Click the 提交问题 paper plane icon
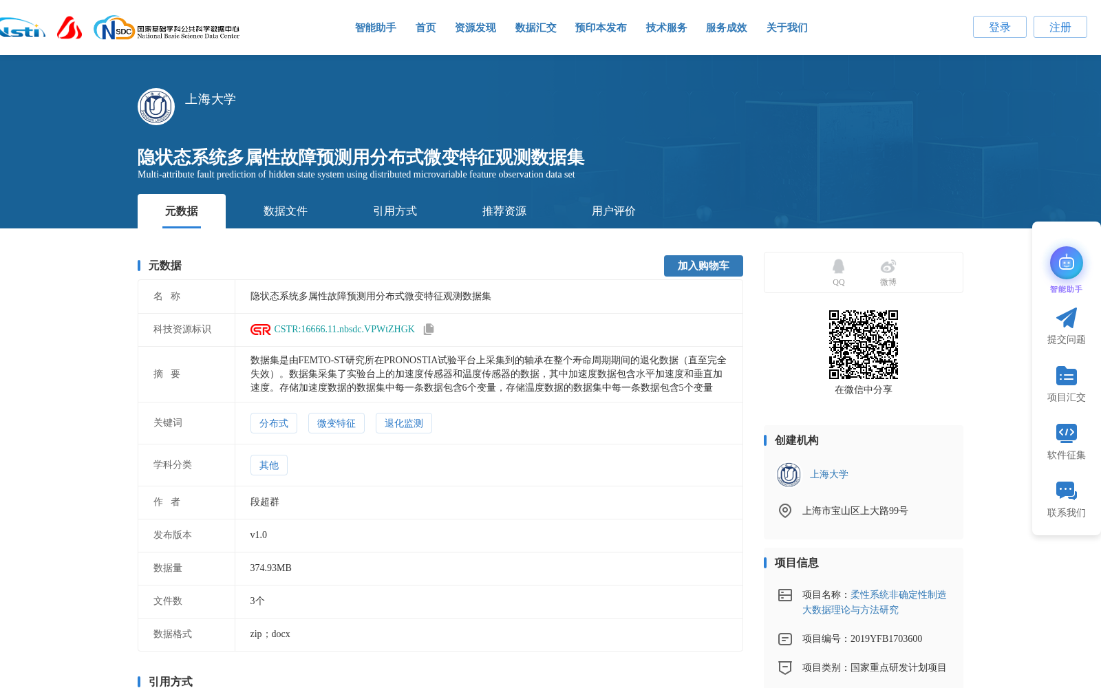The height and width of the screenshot is (688, 1101). click(x=1067, y=318)
